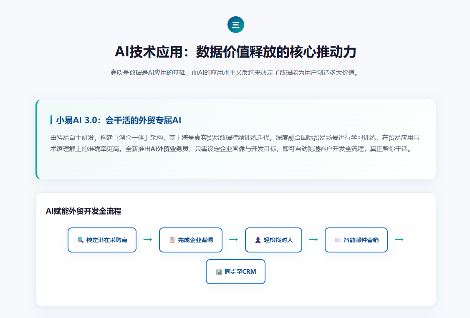Image resolution: width=470 pixels, height=318 pixels.
Task: Click the clipboard icon in 完成企业背调
Action: [x=172, y=240]
